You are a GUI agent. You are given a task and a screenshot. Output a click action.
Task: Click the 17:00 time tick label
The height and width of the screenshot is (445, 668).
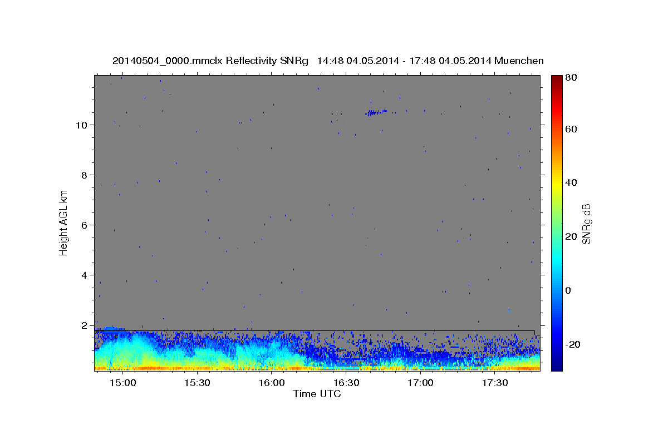pyautogui.click(x=420, y=383)
